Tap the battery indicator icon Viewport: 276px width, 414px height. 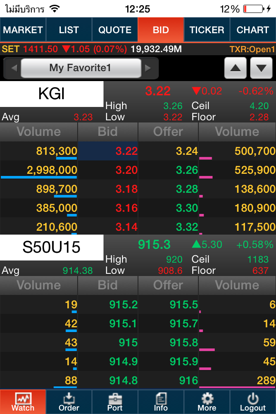click(x=254, y=9)
